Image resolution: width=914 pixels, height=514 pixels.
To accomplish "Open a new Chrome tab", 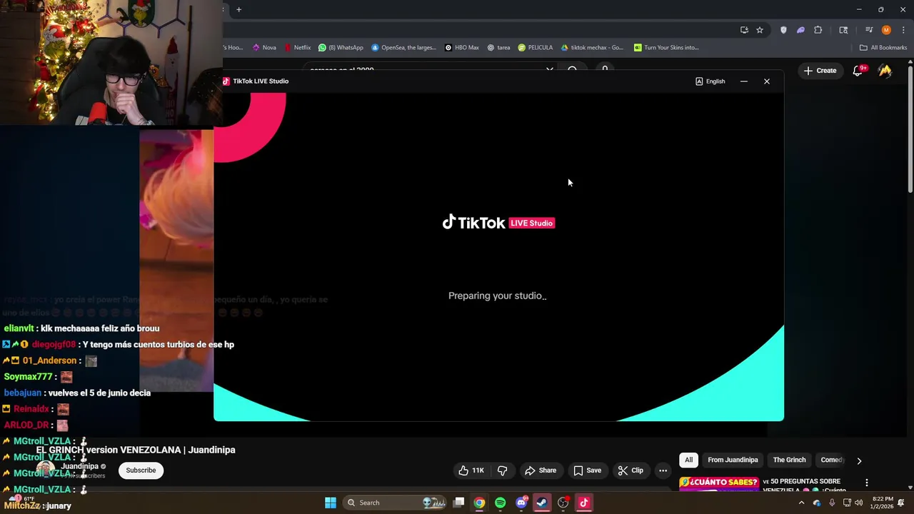I will point(239,9).
